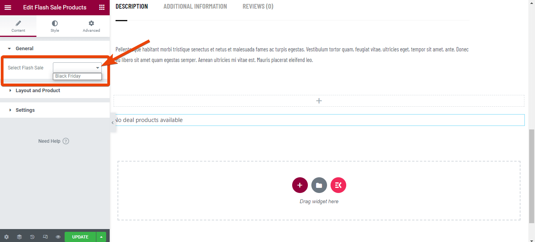
Task: Click the Add New Section plus button
Action: [x=300, y=185]
